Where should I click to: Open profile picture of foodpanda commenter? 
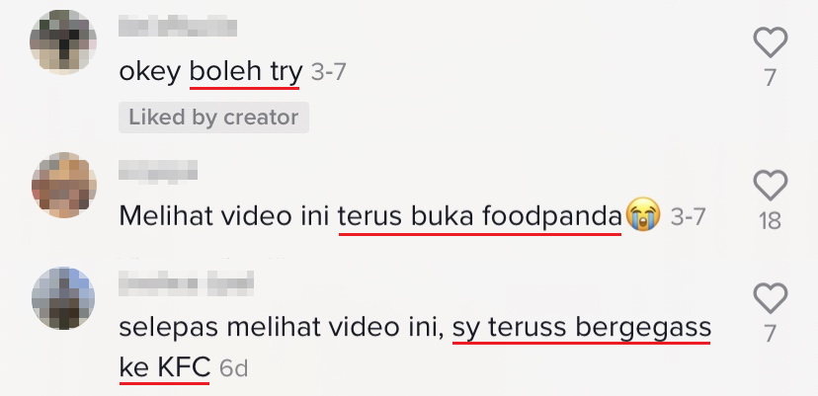pyautogui.click(x=64, y=186)
